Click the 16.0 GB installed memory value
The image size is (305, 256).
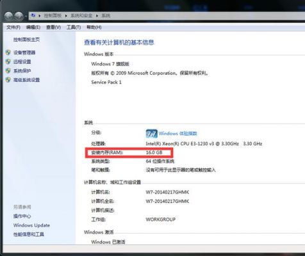(154, 152)
